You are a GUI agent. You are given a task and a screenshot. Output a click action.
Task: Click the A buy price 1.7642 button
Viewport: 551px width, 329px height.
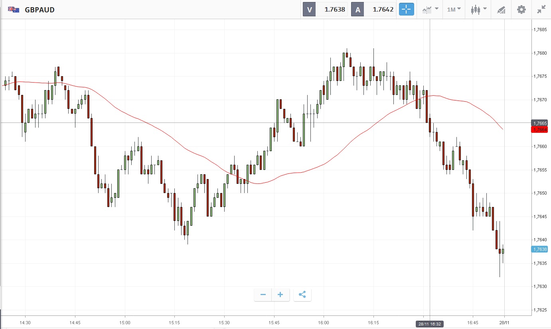pos(373,10)
